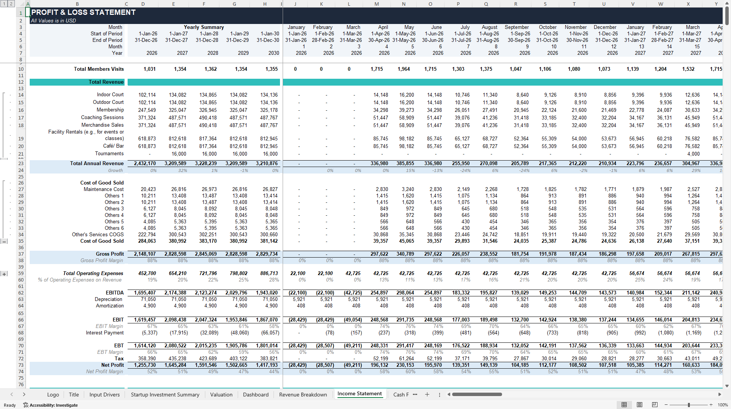Select column M header
Screen dimensions: 731x409
point(377,4)
